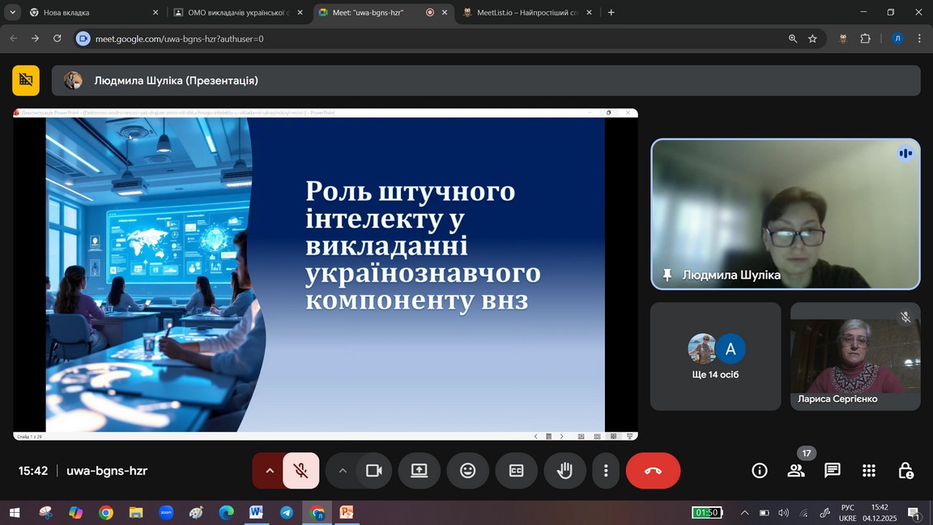Toggle the camera off
933x525 pixels.
pyautogui.click(x=373, y=471)
